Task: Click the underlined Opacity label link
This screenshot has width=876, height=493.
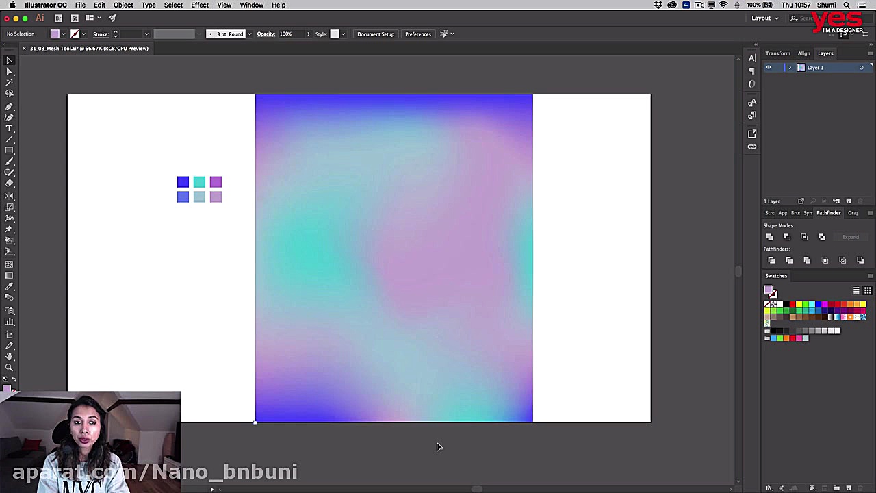Action: (266, 34)
